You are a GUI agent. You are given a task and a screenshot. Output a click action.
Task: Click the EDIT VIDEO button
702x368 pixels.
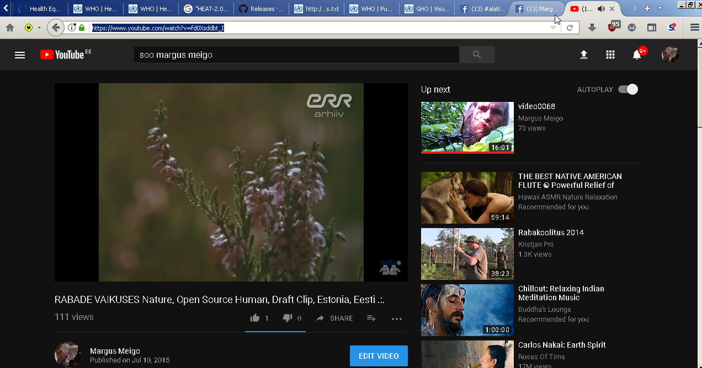coord(379,356)
